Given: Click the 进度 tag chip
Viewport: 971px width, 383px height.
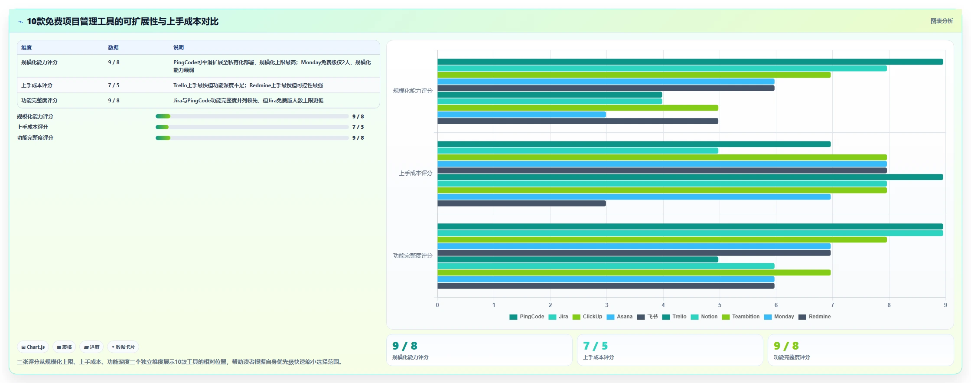Looking at the screenshot, I should coord(91,347).
